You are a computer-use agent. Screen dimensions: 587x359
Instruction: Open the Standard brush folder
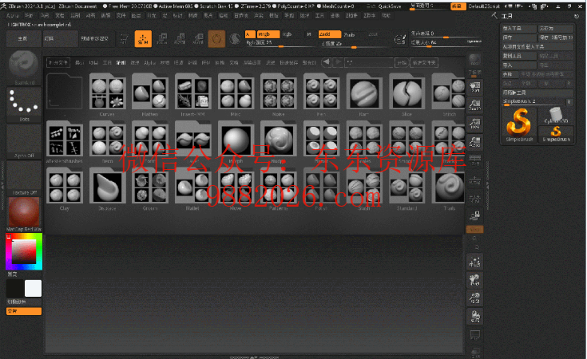pos(407,187)
